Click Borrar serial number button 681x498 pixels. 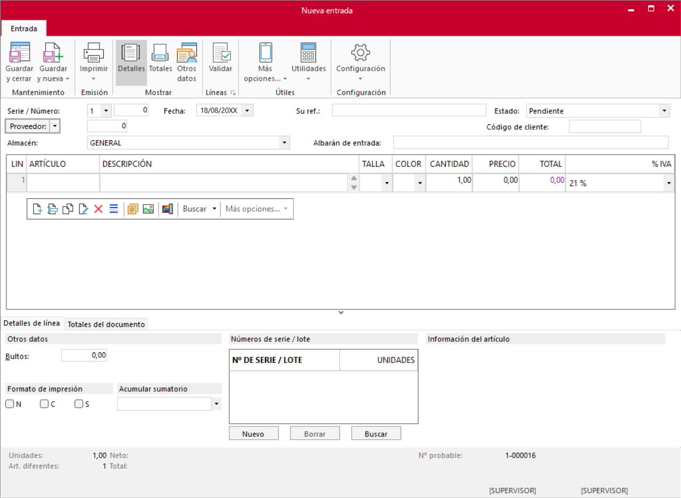pyautogui.click(x=315, y=434)
